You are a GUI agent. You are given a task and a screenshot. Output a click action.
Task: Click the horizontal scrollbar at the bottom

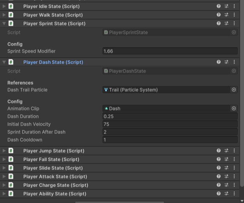tap(120, 202)
